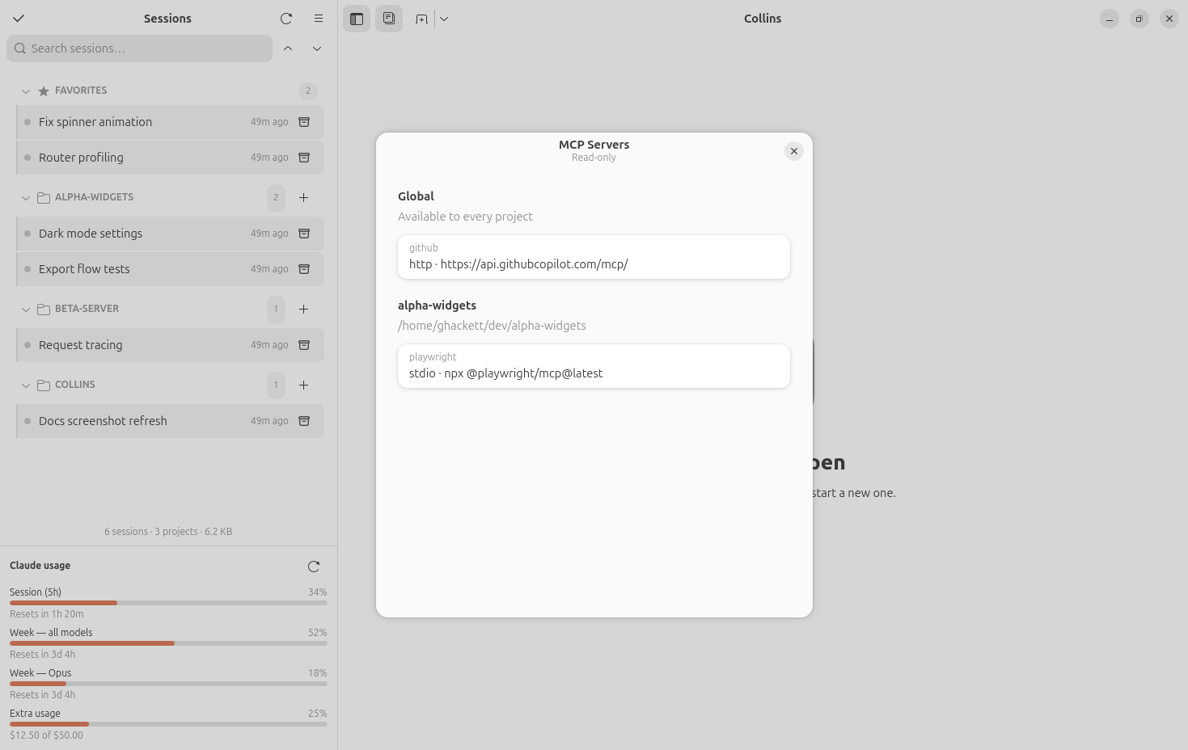Image resolution: width=1188 pixels, height=750 pixels.
Task: Click the "6 sessions · 3 projects · 6.2 KB" summary
Action: (x=168, y=532)
